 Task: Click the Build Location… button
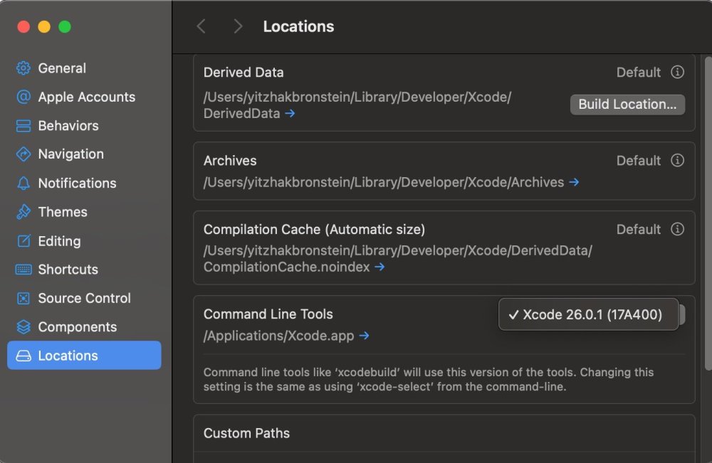[x=627, y=105]
